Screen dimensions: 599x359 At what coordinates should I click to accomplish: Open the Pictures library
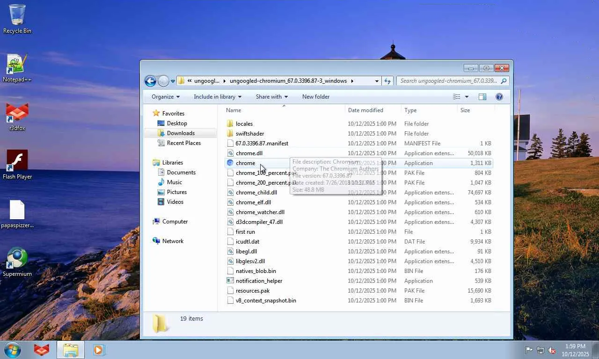click(177, 192)
